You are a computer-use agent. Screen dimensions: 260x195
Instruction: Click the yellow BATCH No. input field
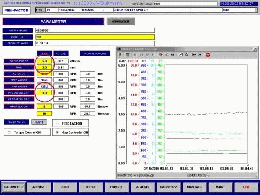pos(95,37)
